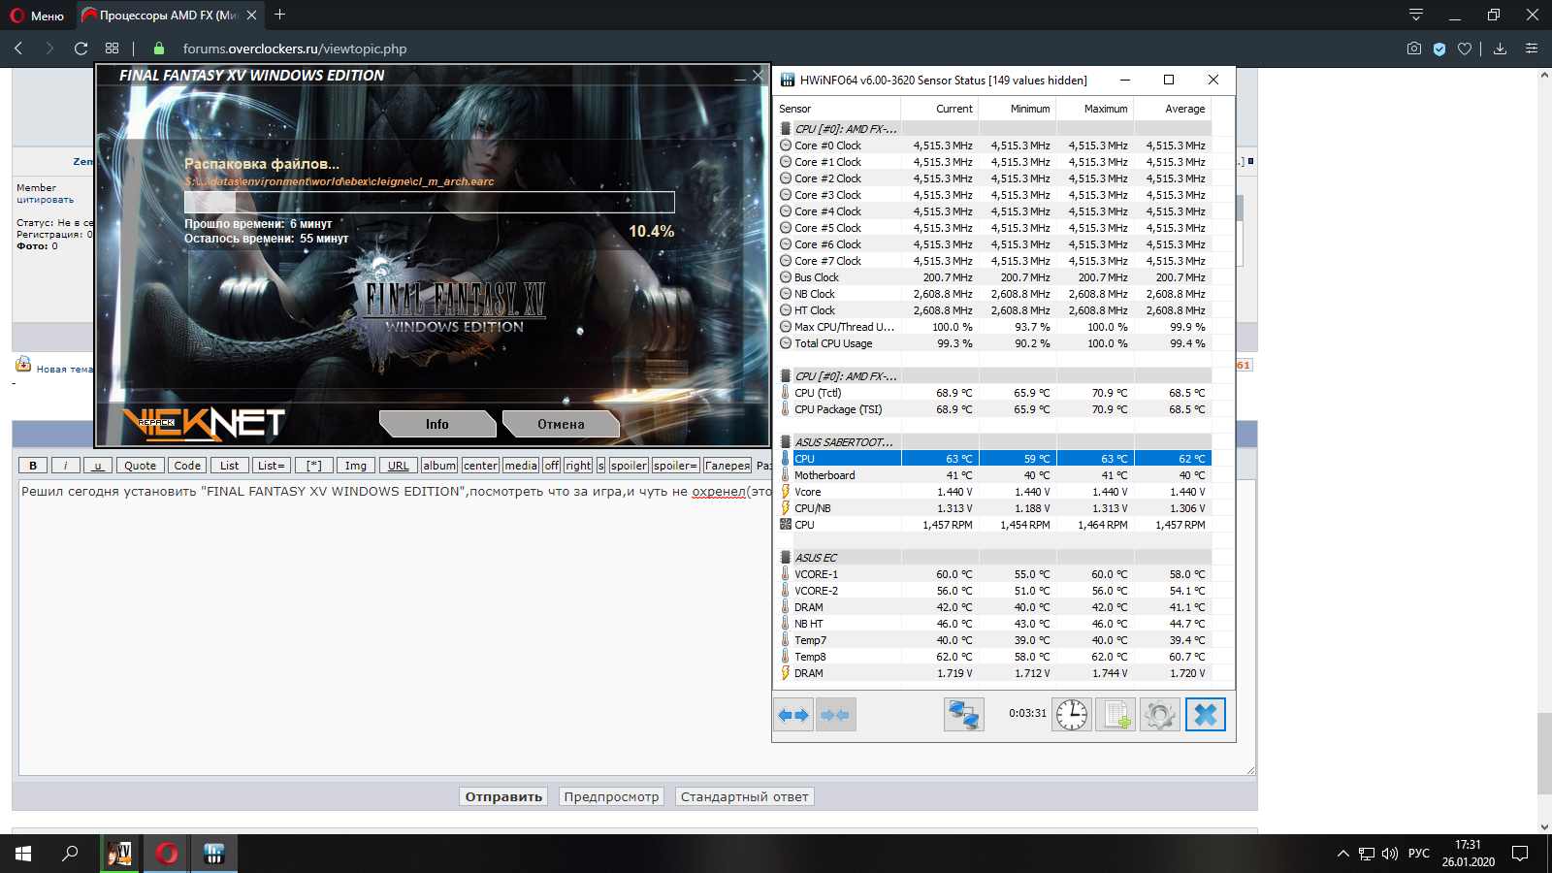Select the Total CPU Usage row

(x=993, y=343)
